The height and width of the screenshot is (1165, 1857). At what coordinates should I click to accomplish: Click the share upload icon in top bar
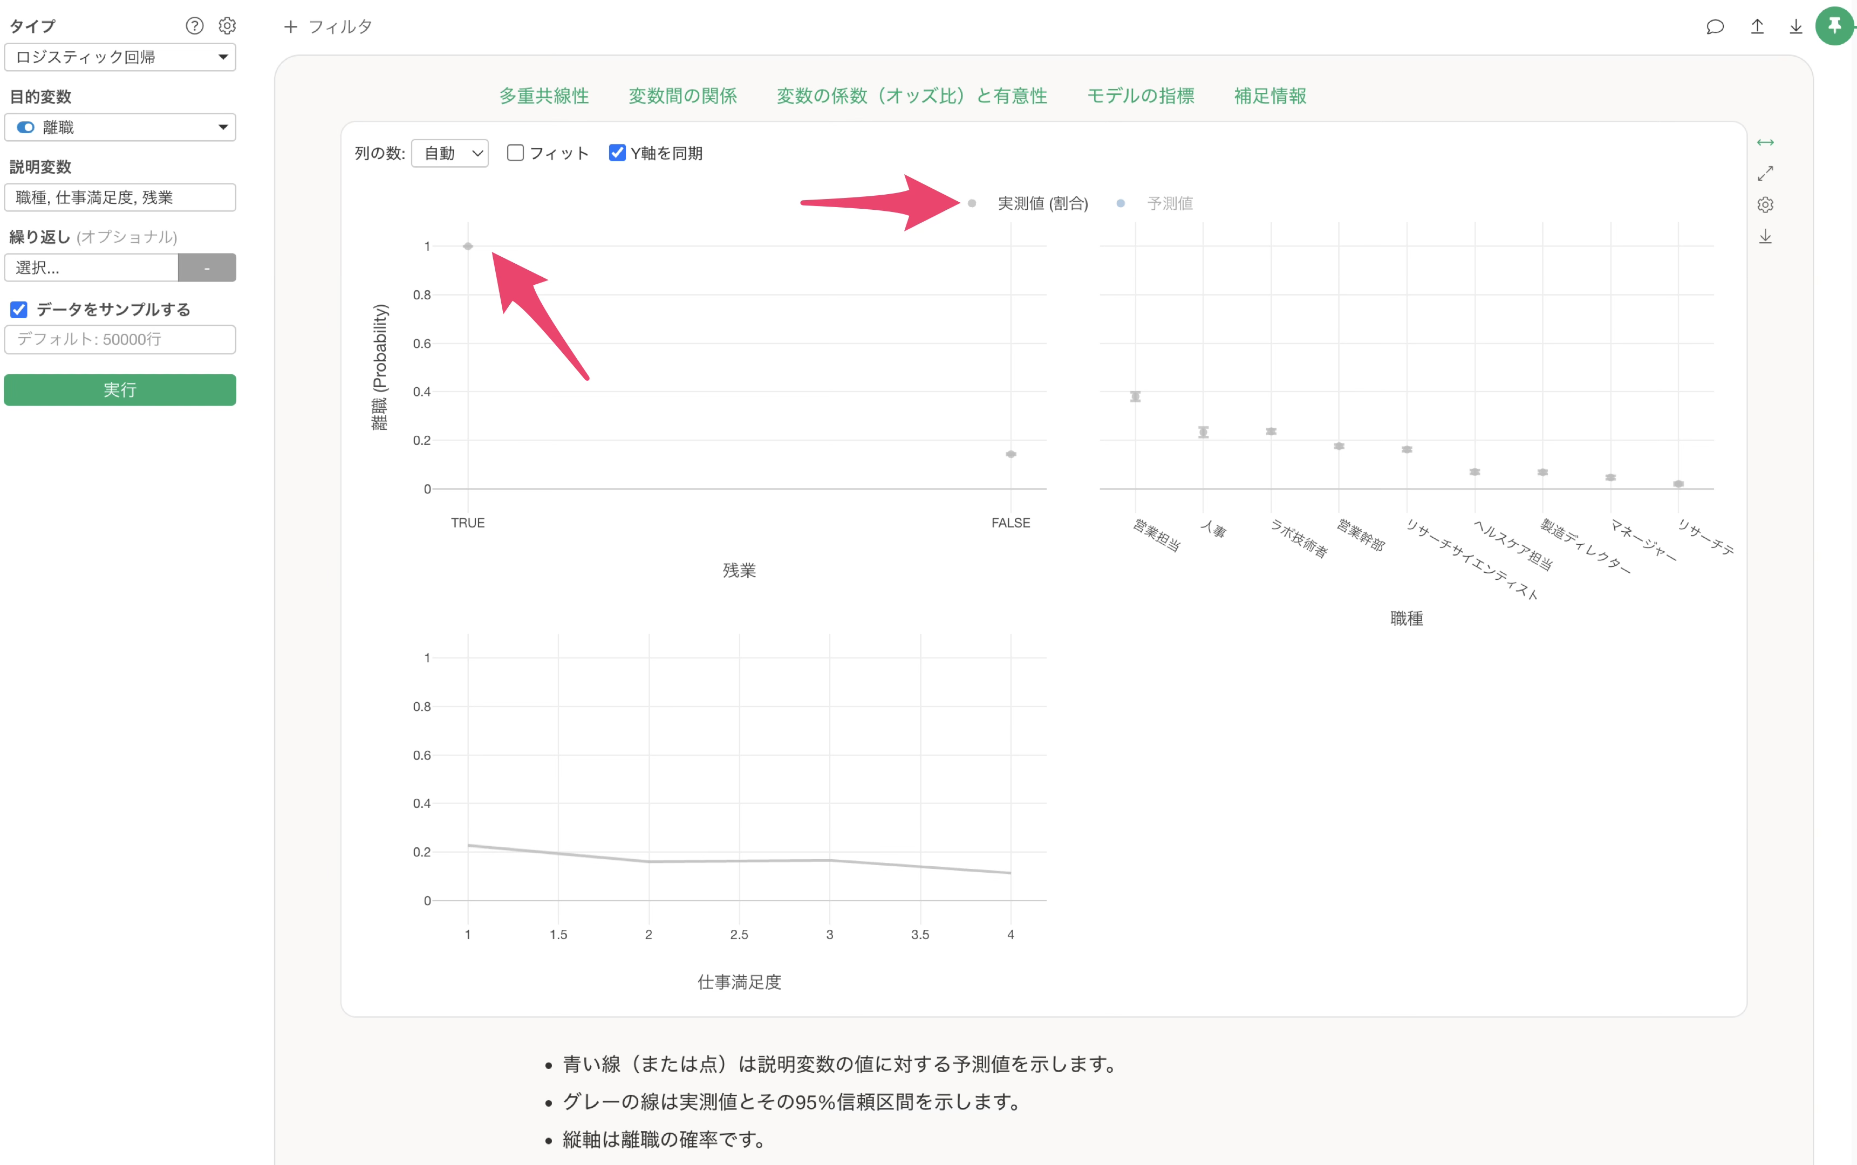point(1757,27)
